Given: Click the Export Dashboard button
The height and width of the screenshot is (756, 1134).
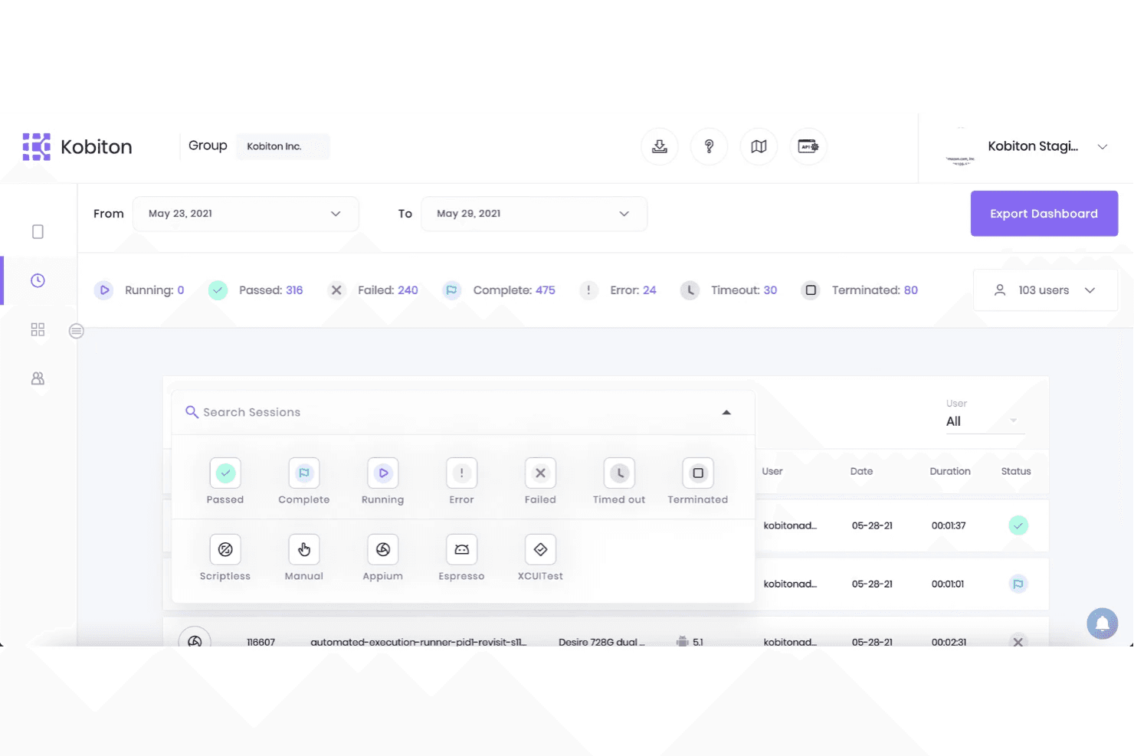Looking at the screenshot, I should [1044, 214].
